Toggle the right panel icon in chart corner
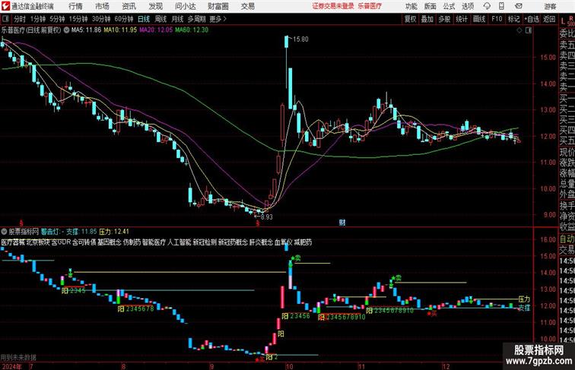The height and width of the screenshot is (370, 575). point(529,30)
